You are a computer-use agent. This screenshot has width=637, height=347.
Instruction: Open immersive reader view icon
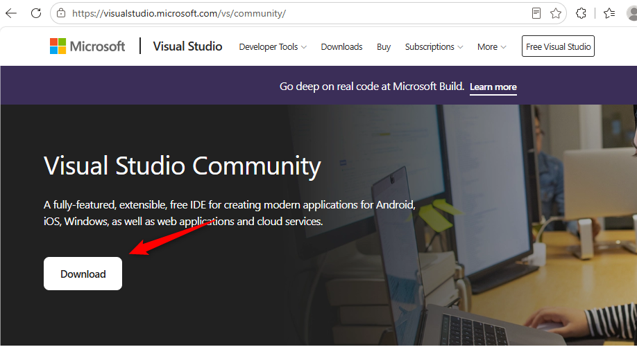pyautogui.click(x=536, y=13)
